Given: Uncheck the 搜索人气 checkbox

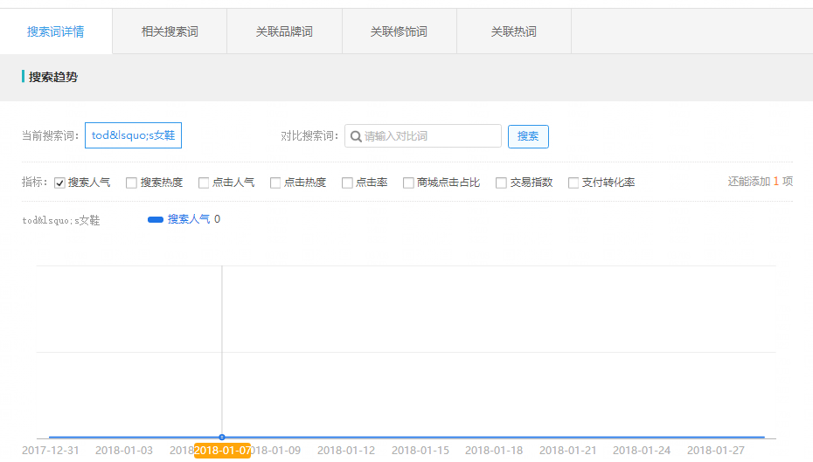Looking at the screenshot, I should coord(60,183).
